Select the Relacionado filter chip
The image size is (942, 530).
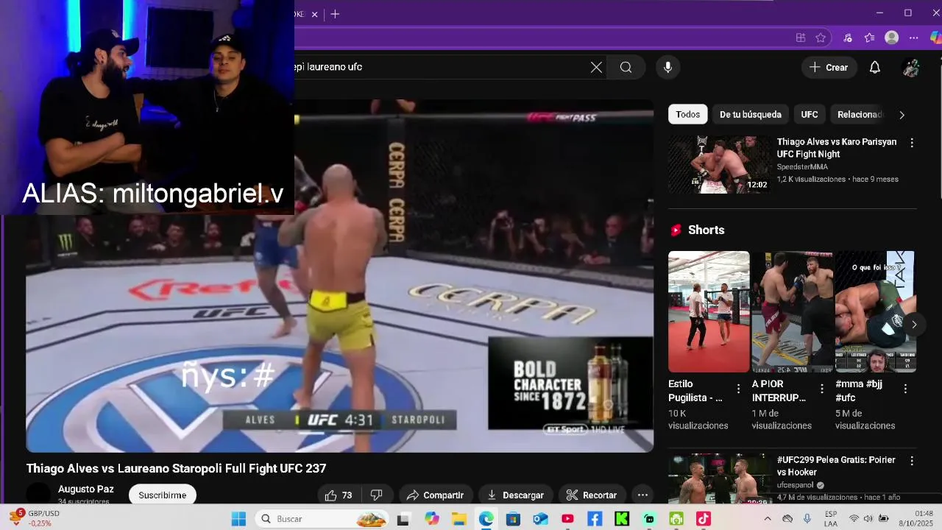click(x=860, y=114)
